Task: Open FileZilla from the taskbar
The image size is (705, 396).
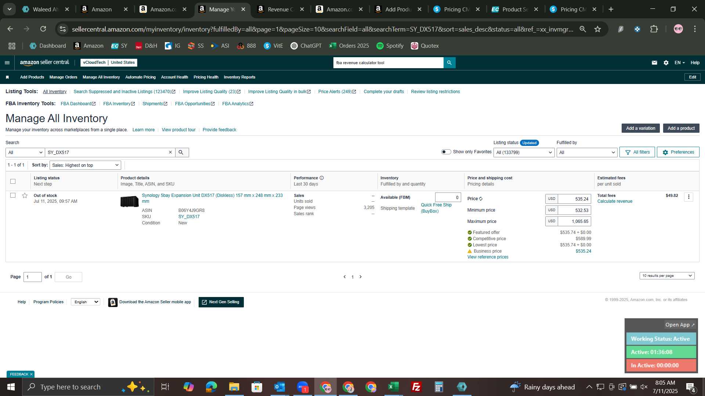Action: coord(416,387)
